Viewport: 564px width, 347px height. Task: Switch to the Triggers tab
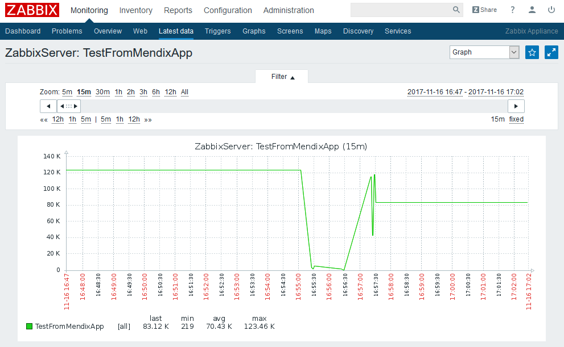pos(217,31)
